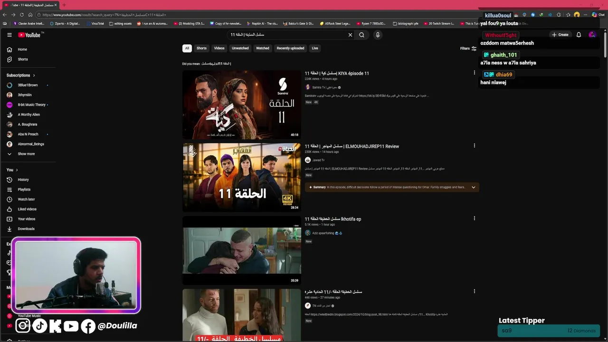The height and width of the screenshot is (342, 608).
Task: Go back in the browser
Action: tap(5, 15)
